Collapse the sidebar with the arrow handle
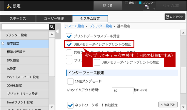The width and height of the screenshot is (187, 110). (x=58, y=31)
